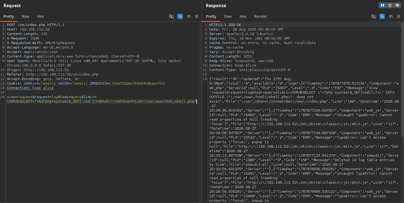
Task: Click the Origin header line
Action: (38, 70)
